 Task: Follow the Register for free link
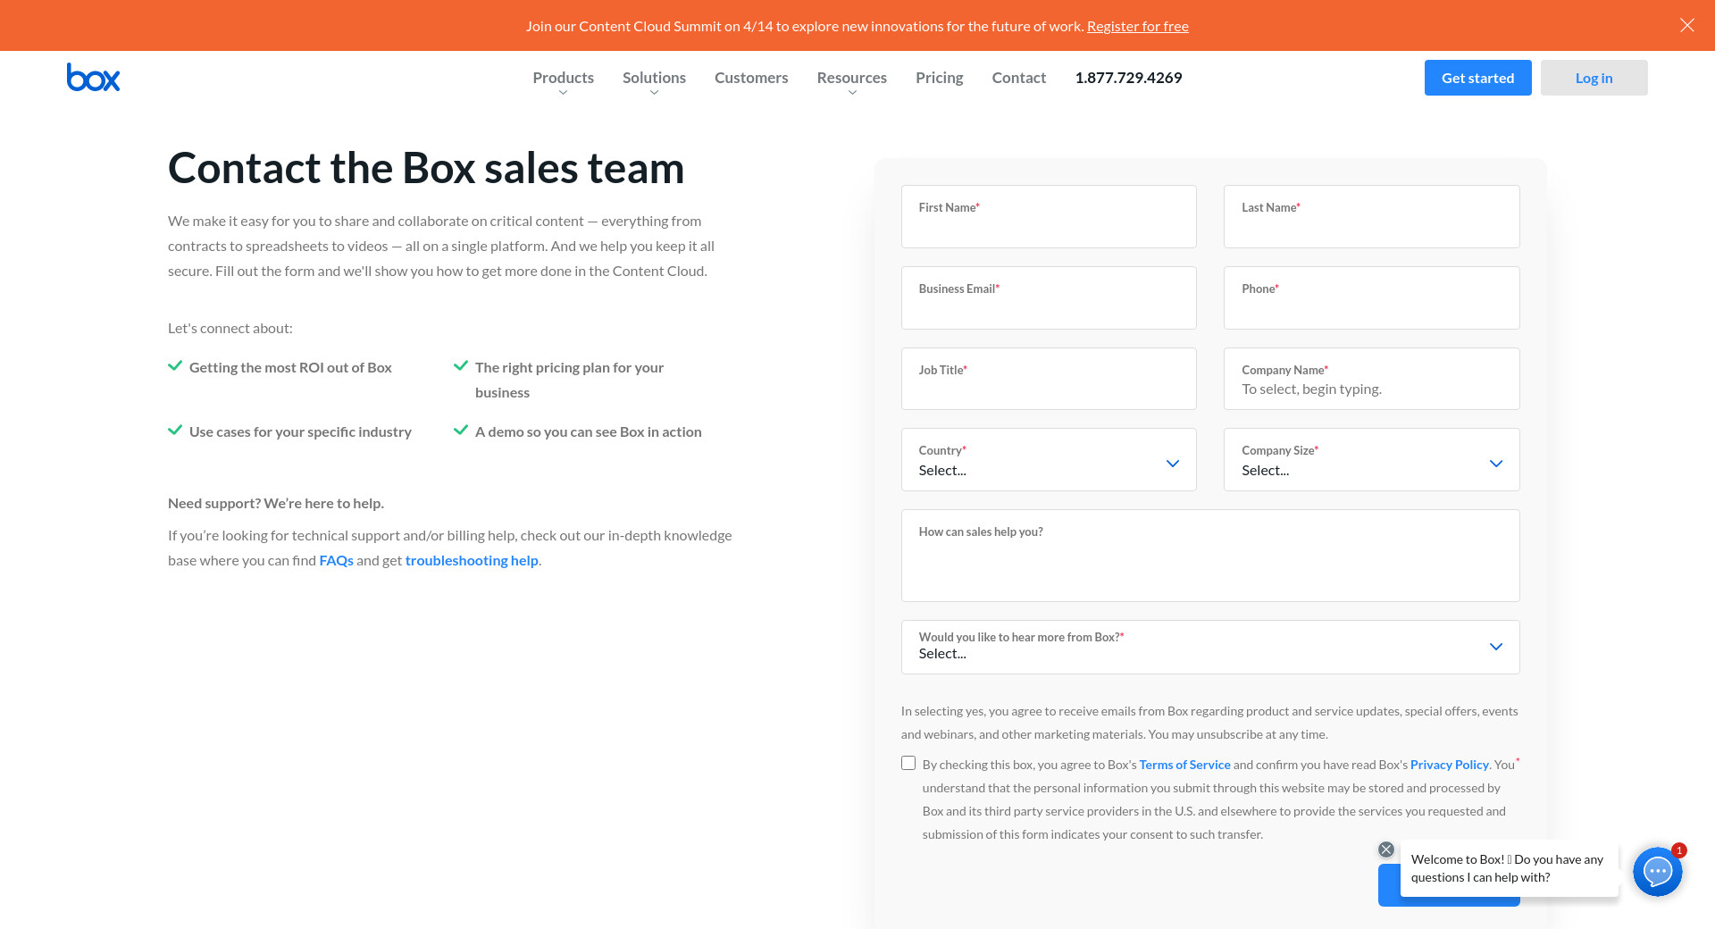coord(1137,26)
